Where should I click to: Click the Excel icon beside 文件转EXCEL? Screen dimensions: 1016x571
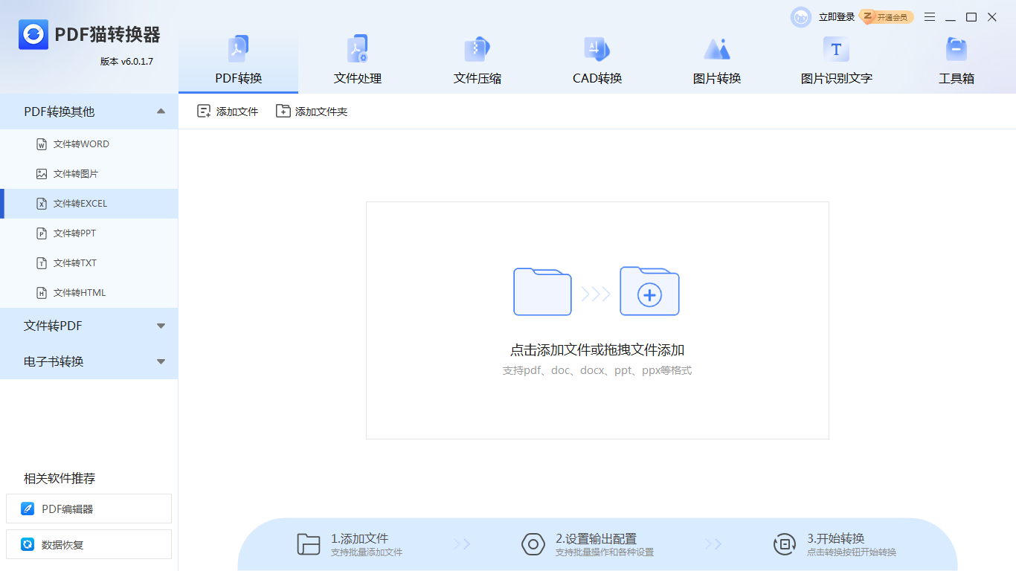(x=42, y=204)
